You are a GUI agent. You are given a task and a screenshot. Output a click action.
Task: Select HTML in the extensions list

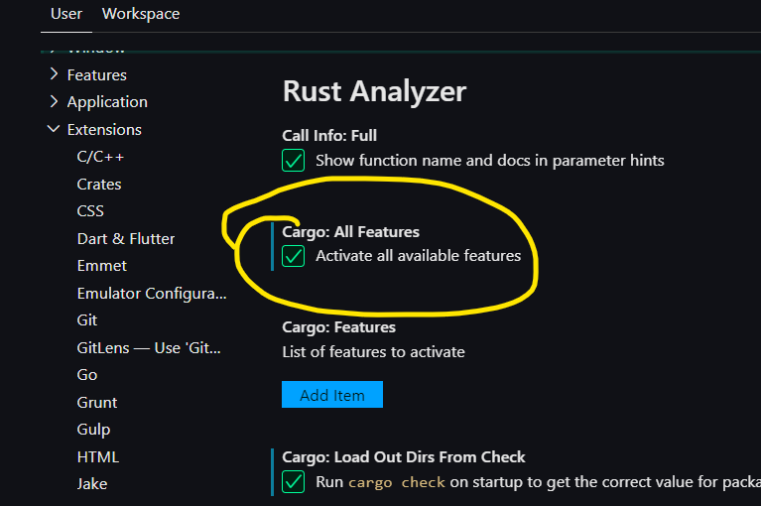pos(97,456)
